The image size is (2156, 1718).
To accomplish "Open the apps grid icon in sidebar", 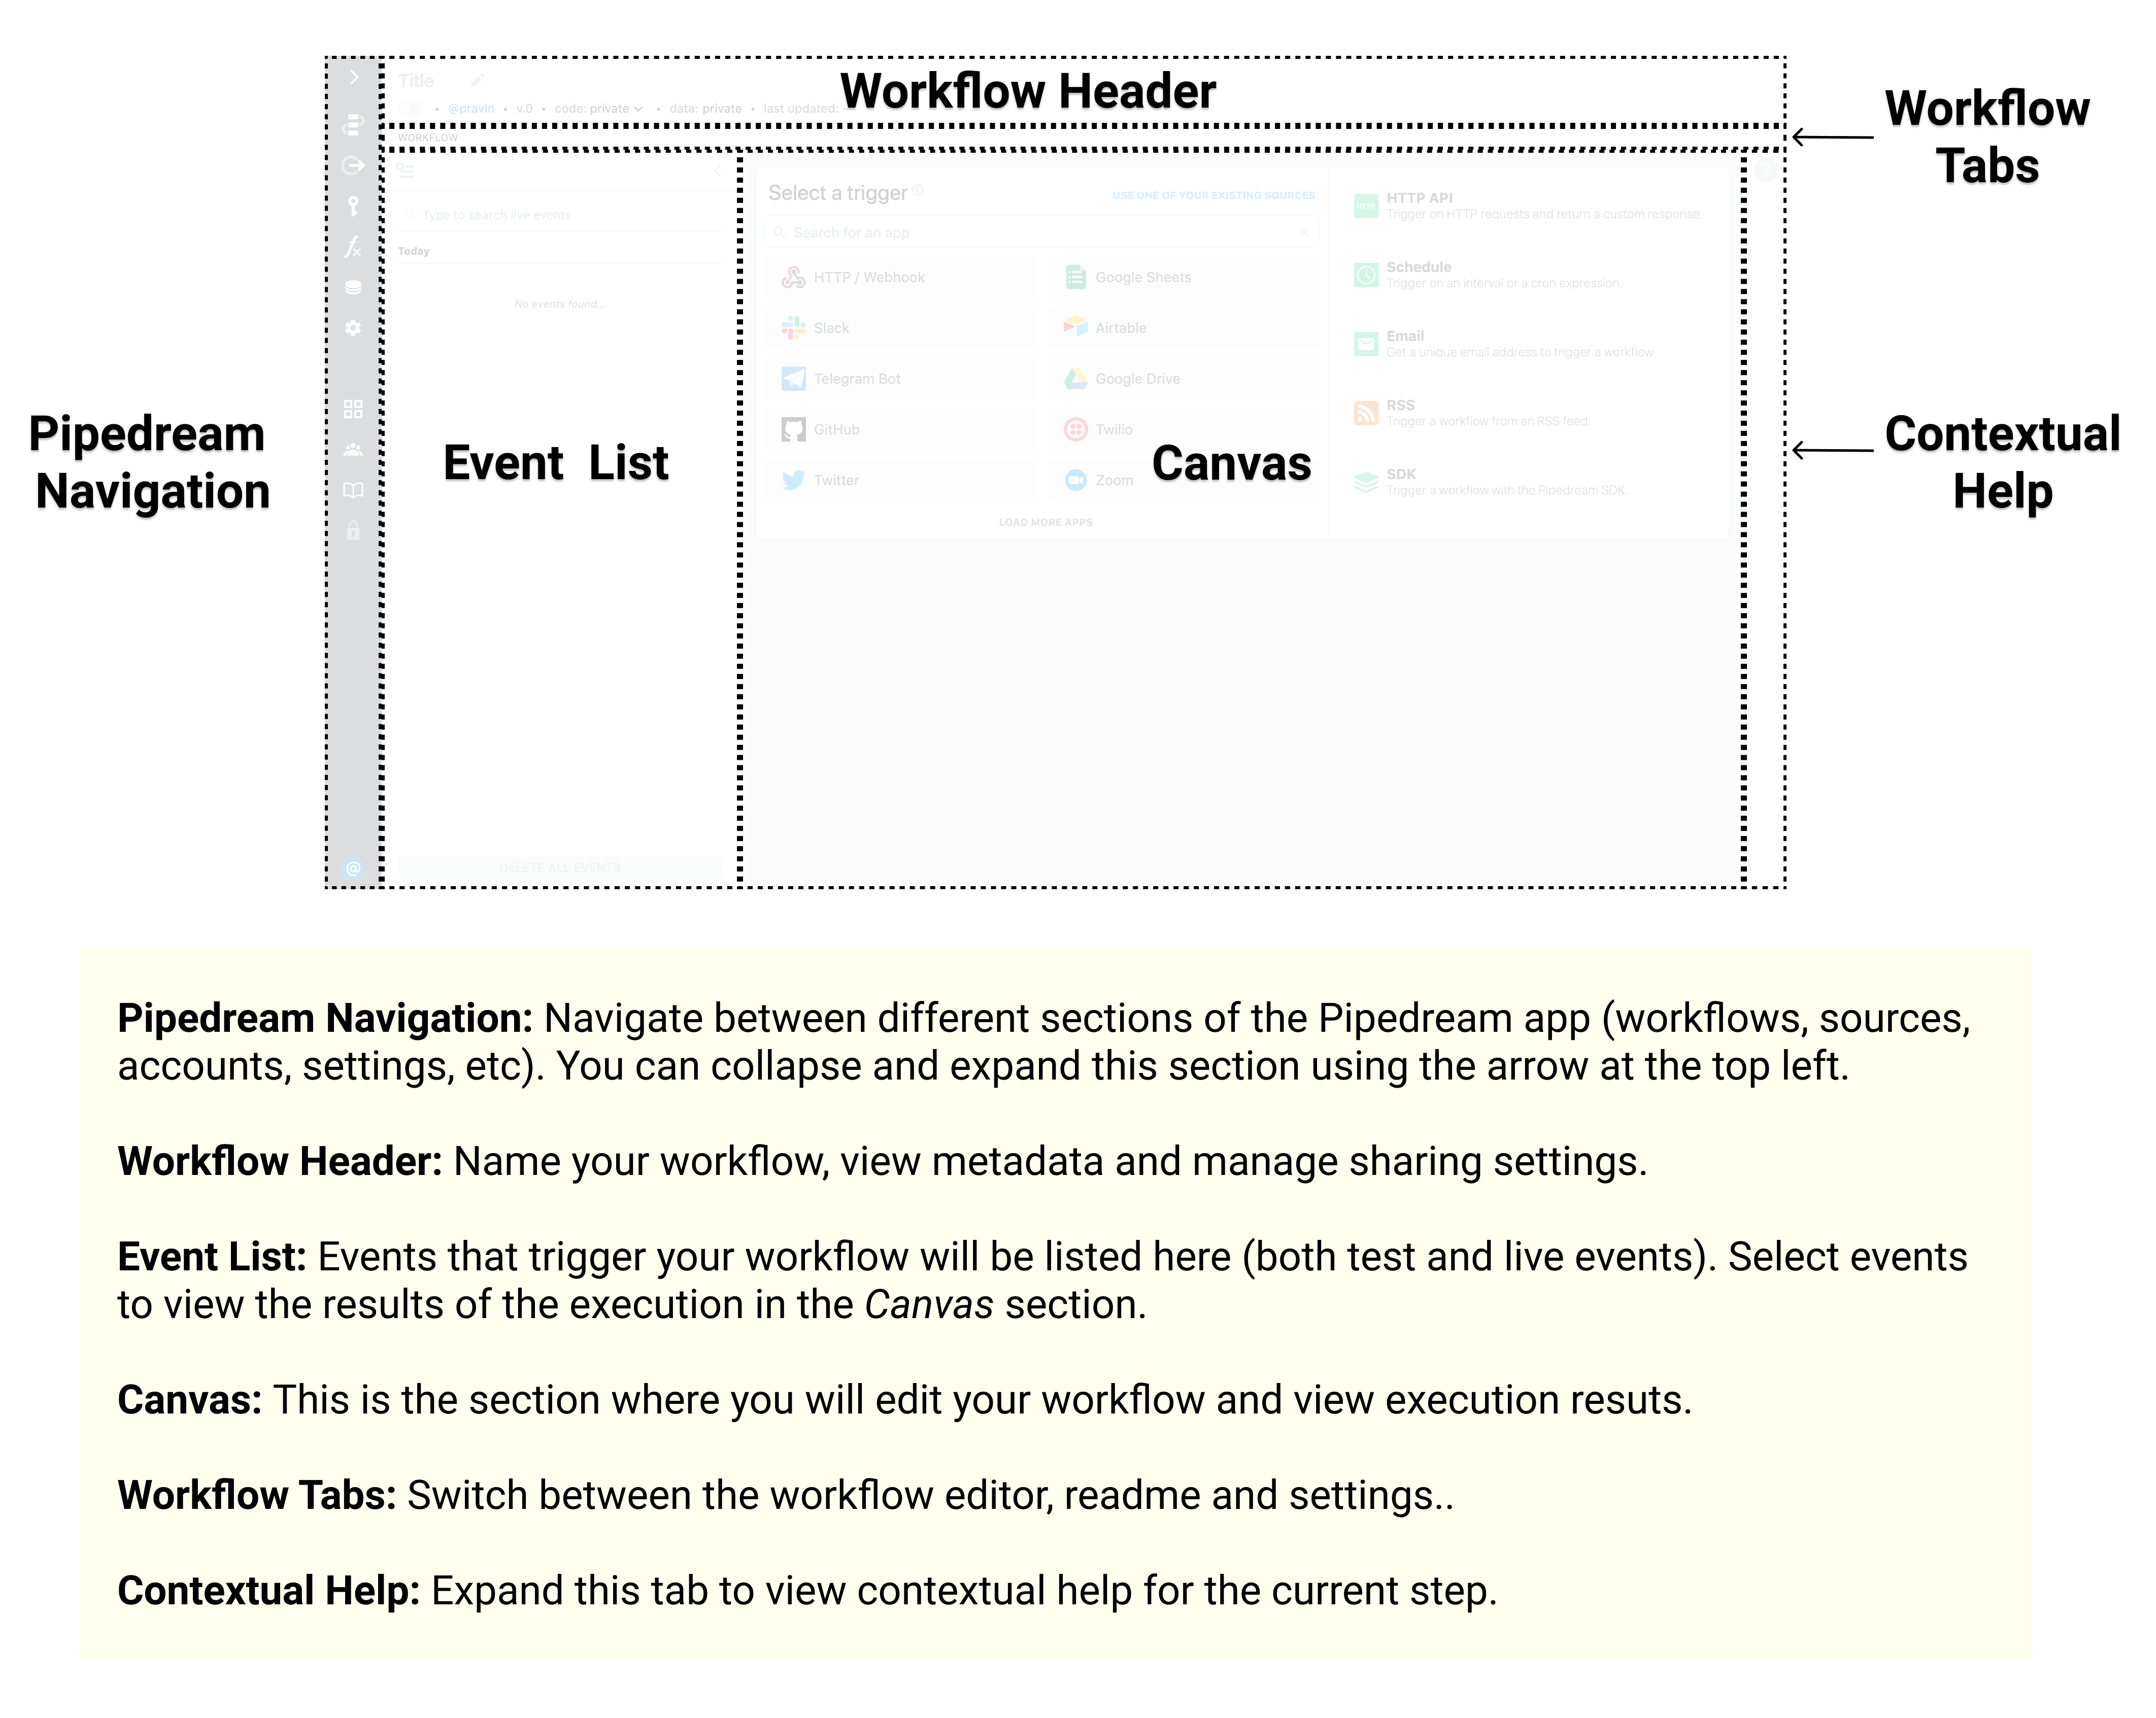I will point(352,409).
